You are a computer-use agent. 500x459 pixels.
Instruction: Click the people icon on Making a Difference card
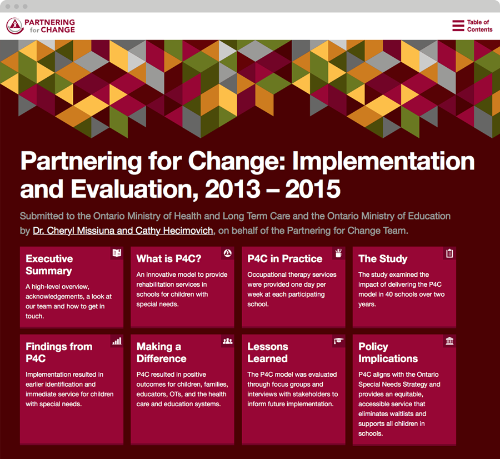[x=228, y=341]
